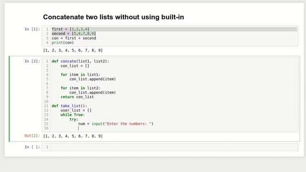This screenshot has width=306, height=172.
Task: Click the empty 'In [ ]:' prompt
Action: (32, 147)
